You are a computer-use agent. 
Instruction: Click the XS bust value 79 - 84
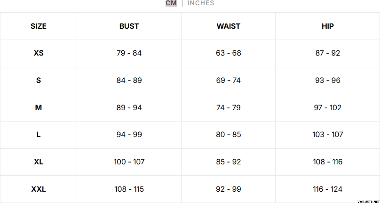(x=129, y=53)
